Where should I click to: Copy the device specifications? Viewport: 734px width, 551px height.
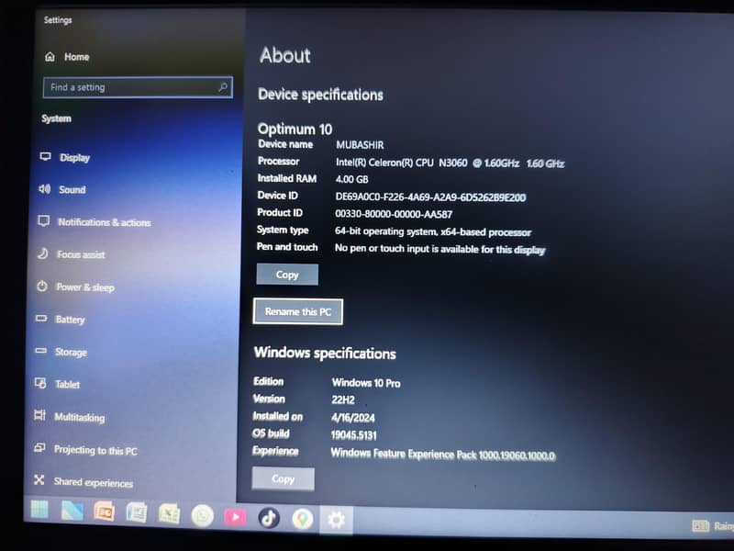coord(287,275)
